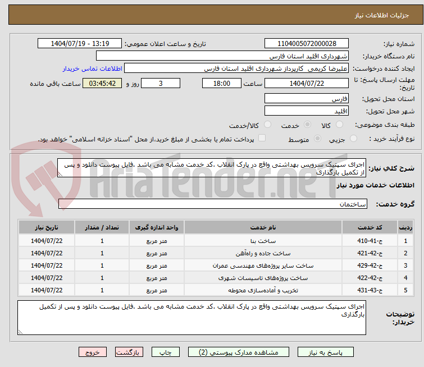Click the جزئیات اطلاعات نیاز page header
The width and height of the screenshot is (424, 367).
(x=382, y=15)
